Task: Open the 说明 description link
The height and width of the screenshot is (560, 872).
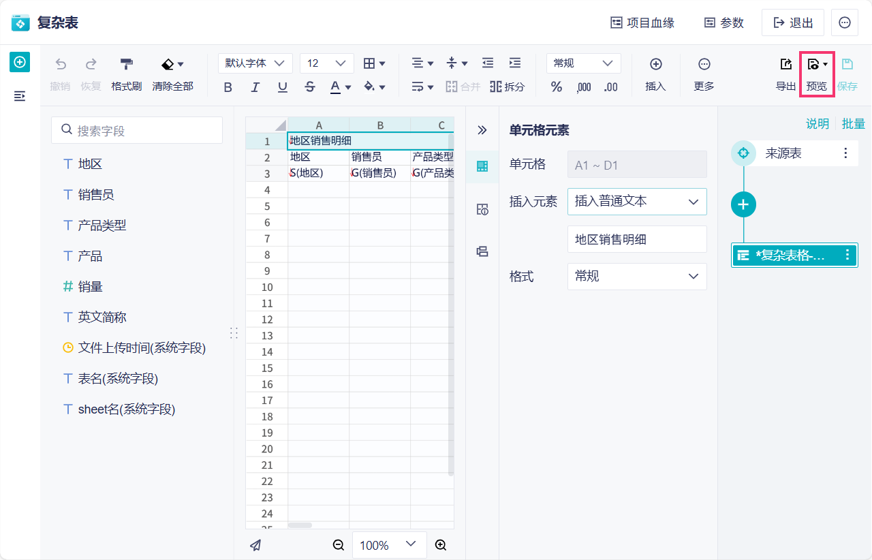Action: (x=817, y=123)
